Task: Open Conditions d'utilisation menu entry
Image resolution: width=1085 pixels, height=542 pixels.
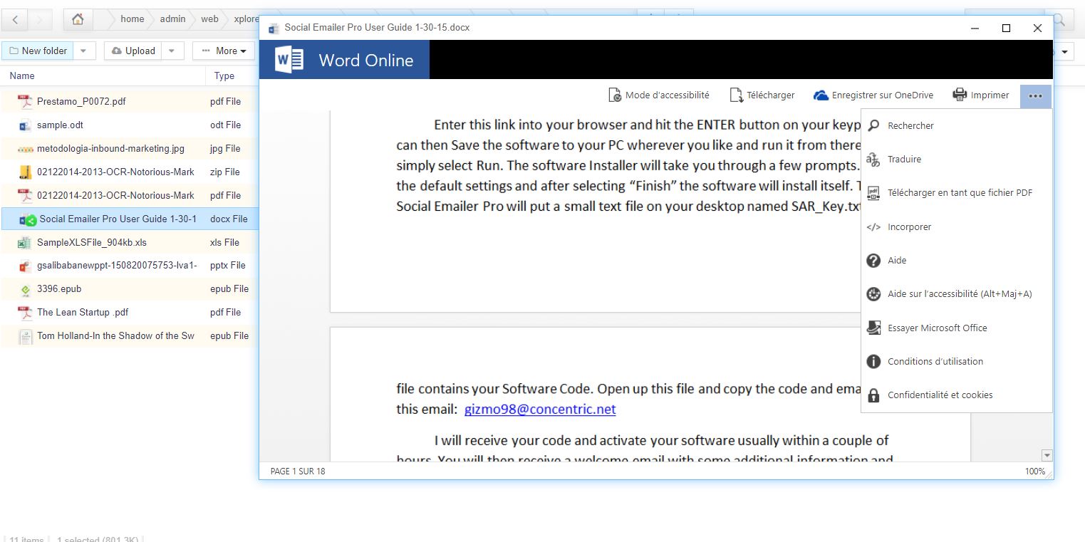Action: click(956, 362)
